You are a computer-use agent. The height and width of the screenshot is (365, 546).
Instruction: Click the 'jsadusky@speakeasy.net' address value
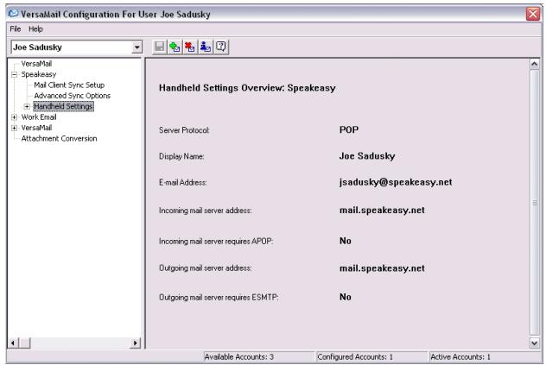(x=396, y=182)
